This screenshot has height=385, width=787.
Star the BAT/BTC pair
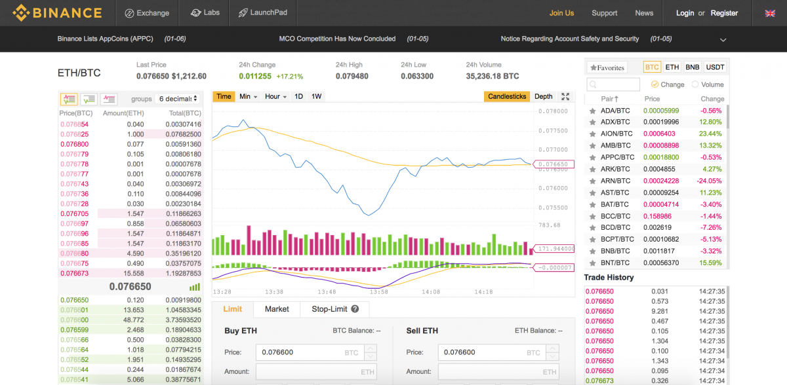(592, 205)
